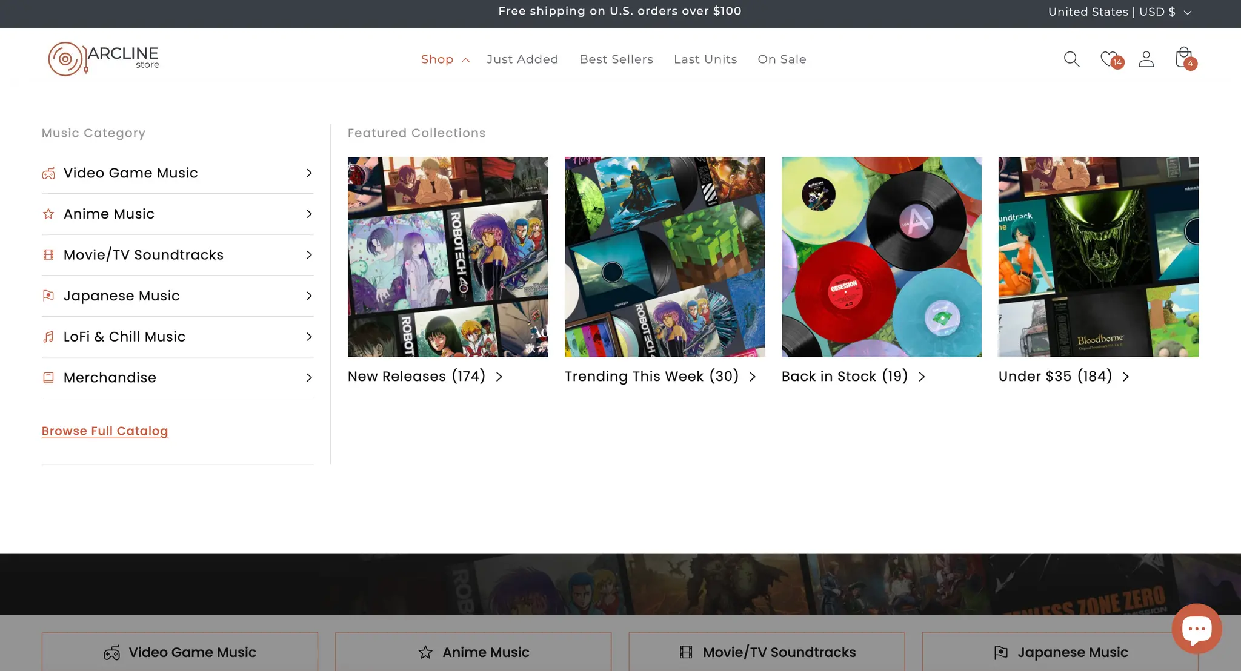Click the arrow next to New Releases (174)

coord(499,377)
